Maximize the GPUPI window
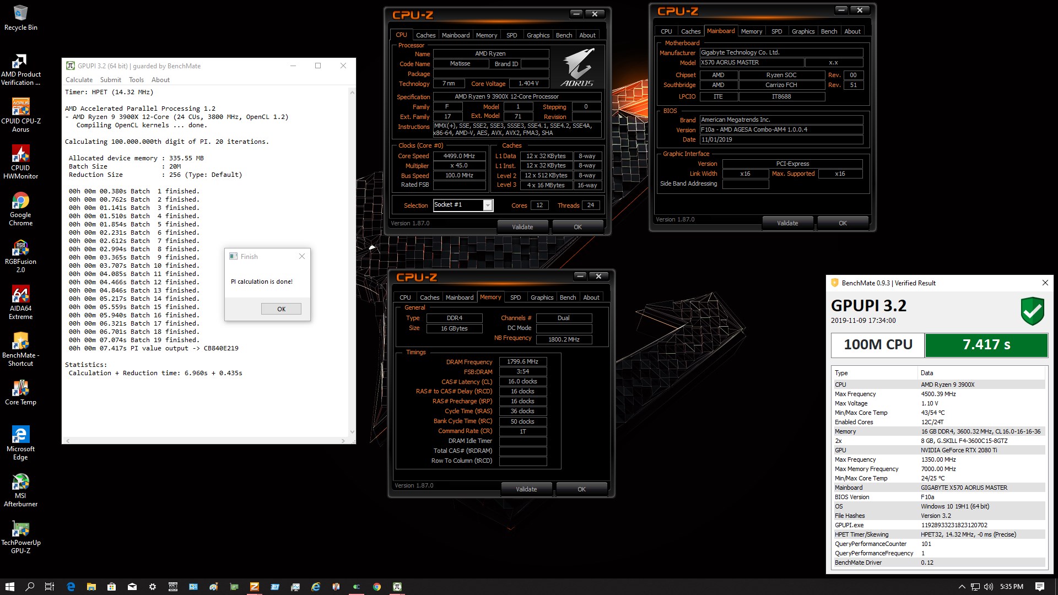This screenshot has height=595, width=1058. (x=318, y=66)
